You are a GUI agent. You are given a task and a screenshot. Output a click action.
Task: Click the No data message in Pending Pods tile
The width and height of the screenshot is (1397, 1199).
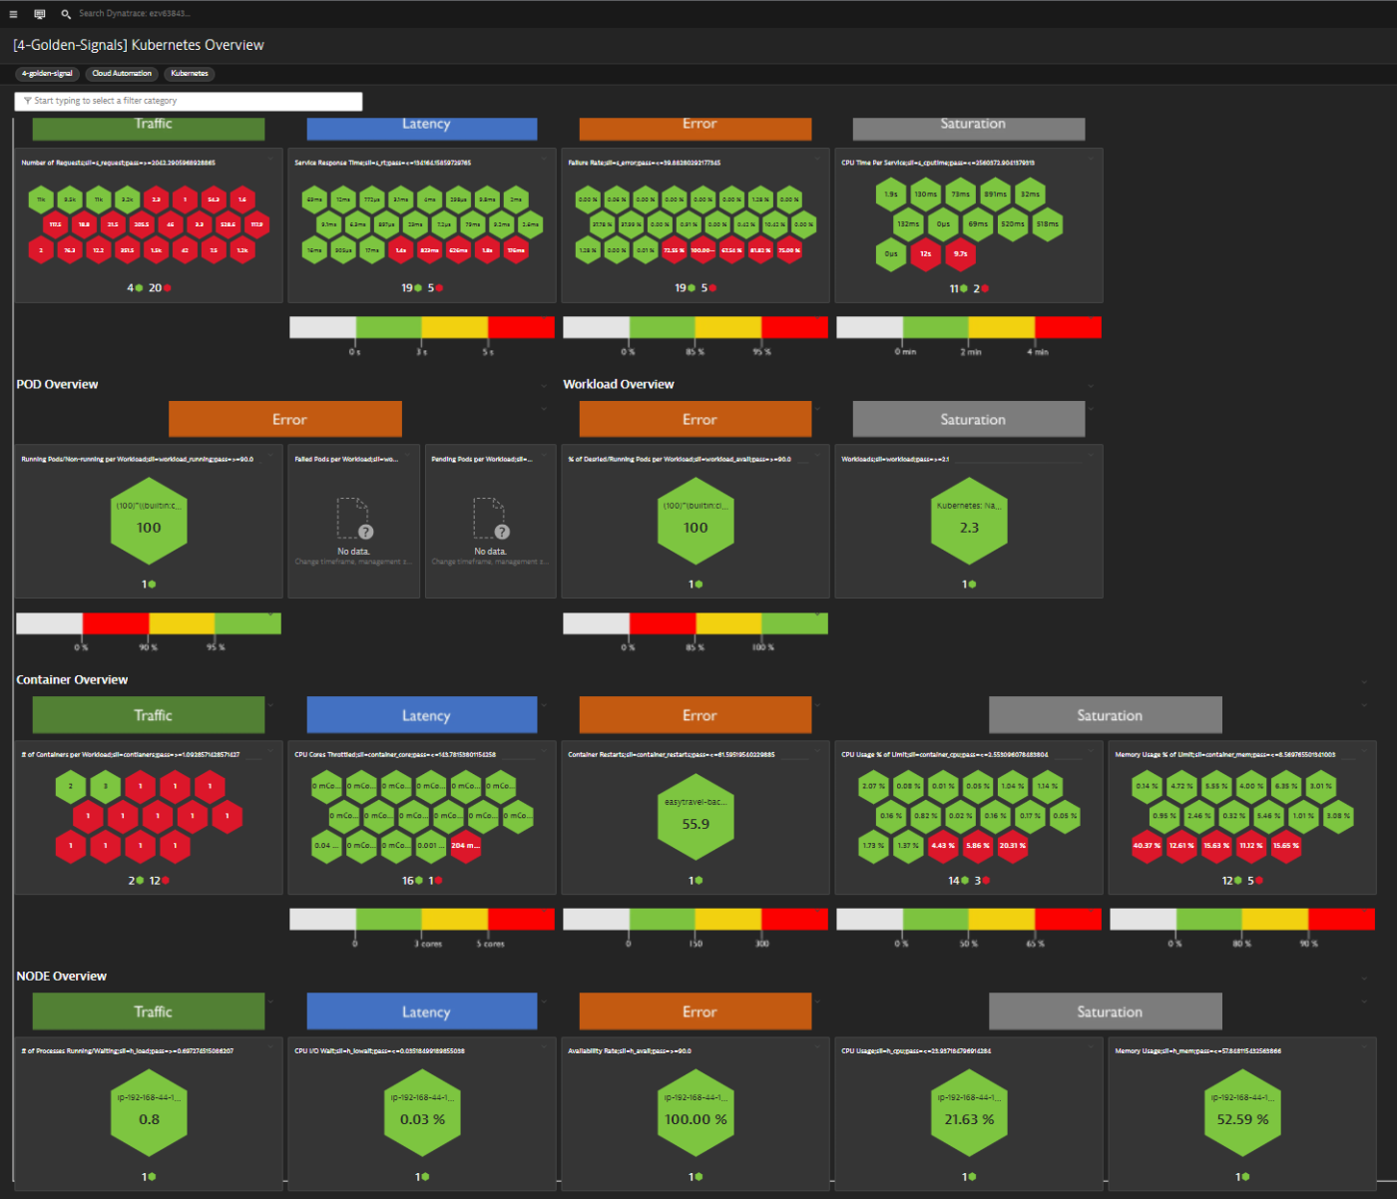pos(490,551)
